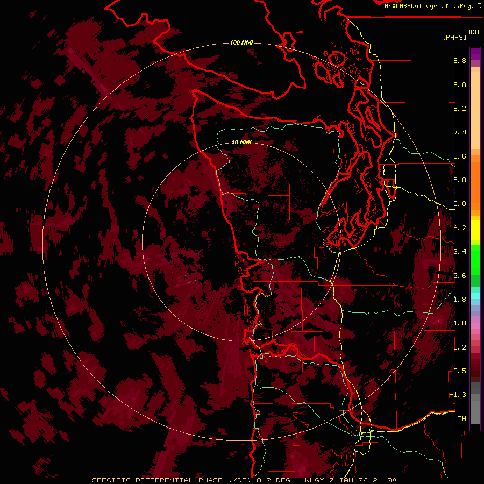Image resolution: width=484 pixels, height=484 pixels.
Task: Click the 5.0 scale value
Action: pos(460,204)
